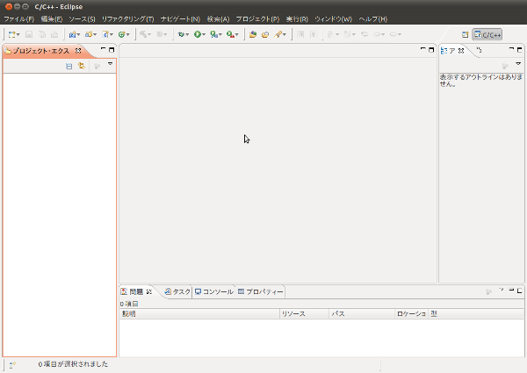Click the Build hammer icon
The height and width of the screenshot is (373, 527).
click(x=143, y=34)
